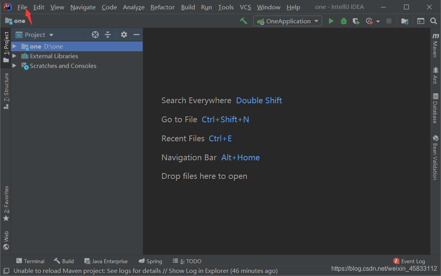Open the Help menu
The height and width of the screenshot is (276, 441).
pyautogui.click(x=293, y=7)
